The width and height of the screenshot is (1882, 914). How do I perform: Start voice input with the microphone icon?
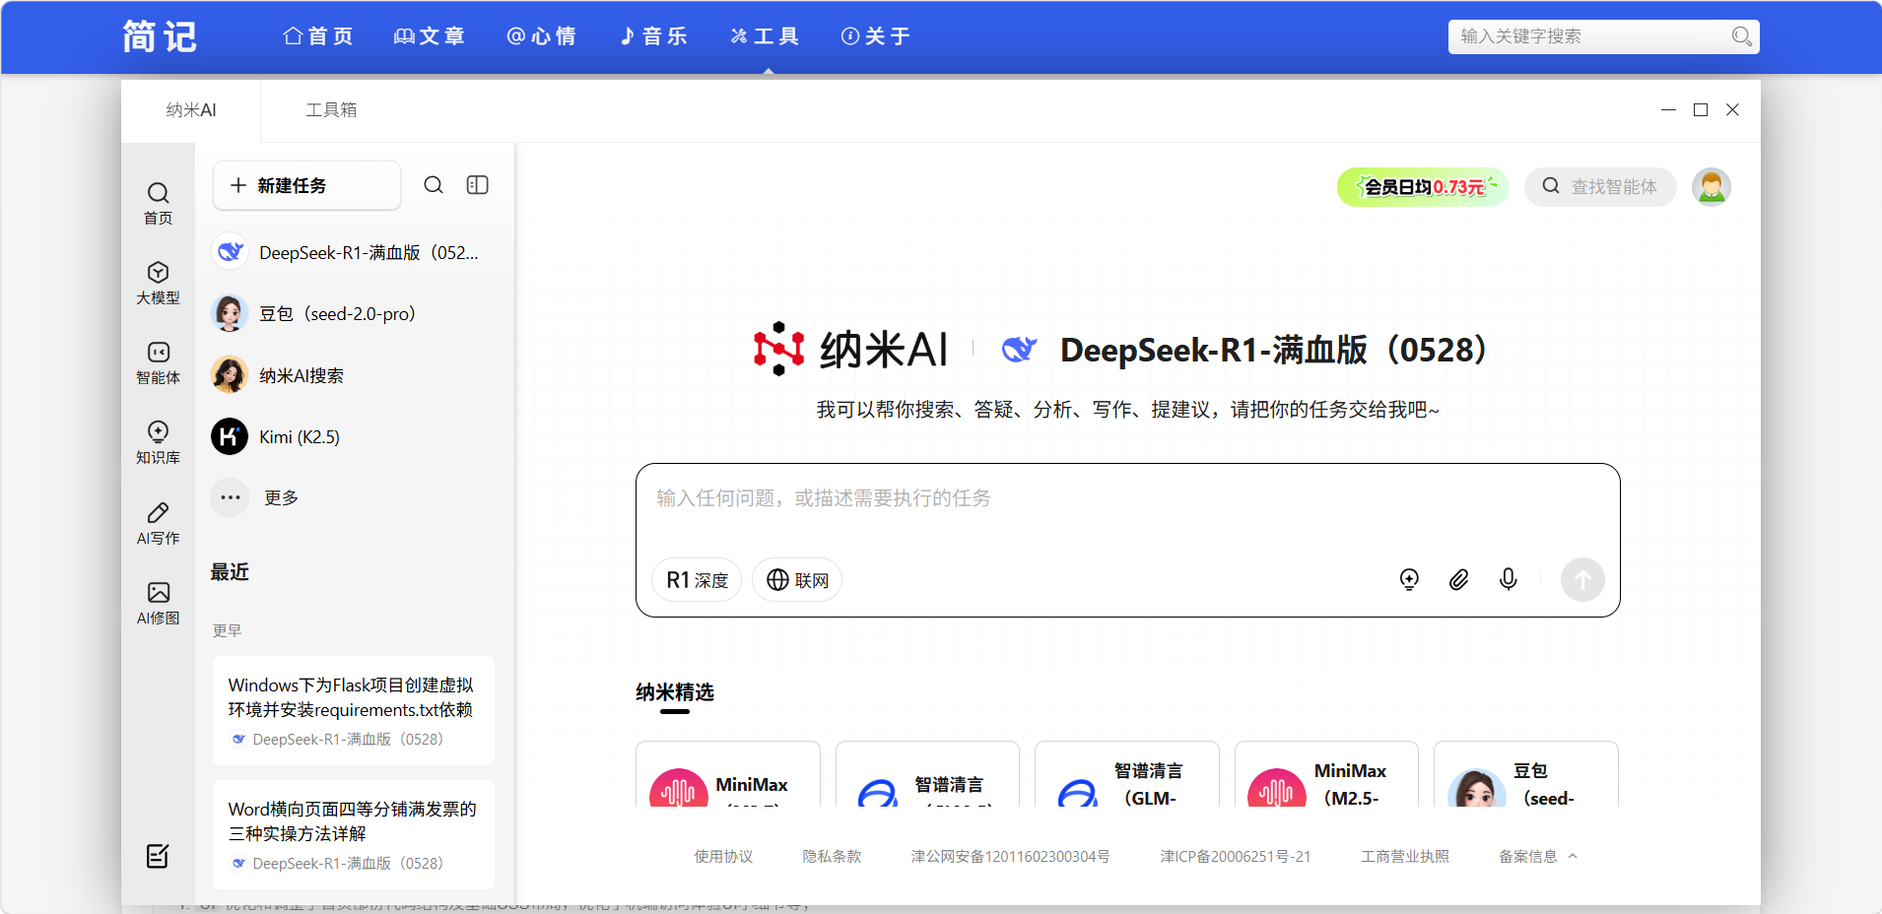[x=1508, y=579]
